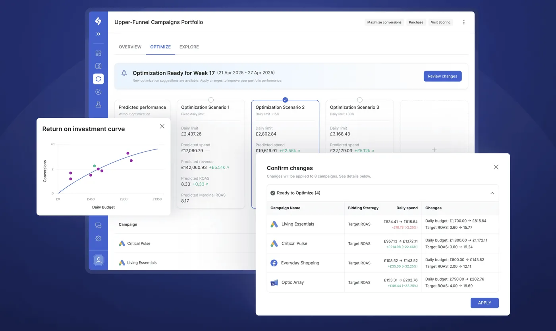Select the Optimization Scenario 3 radio button
The height and width of the screenshot is (331, 556).
[x=359, y=100]
